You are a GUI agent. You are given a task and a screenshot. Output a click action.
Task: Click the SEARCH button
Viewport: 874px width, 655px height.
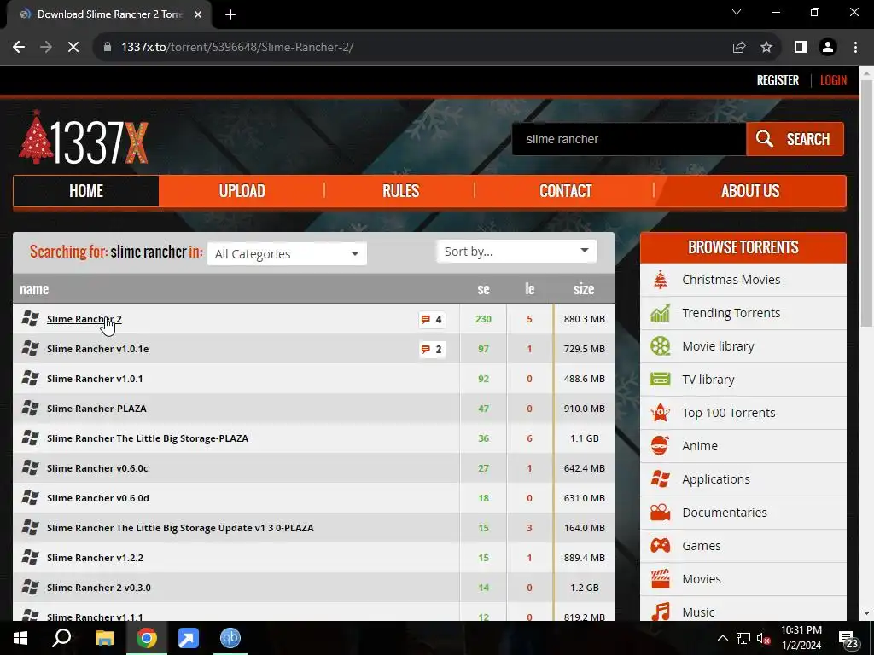coord(795,139)
